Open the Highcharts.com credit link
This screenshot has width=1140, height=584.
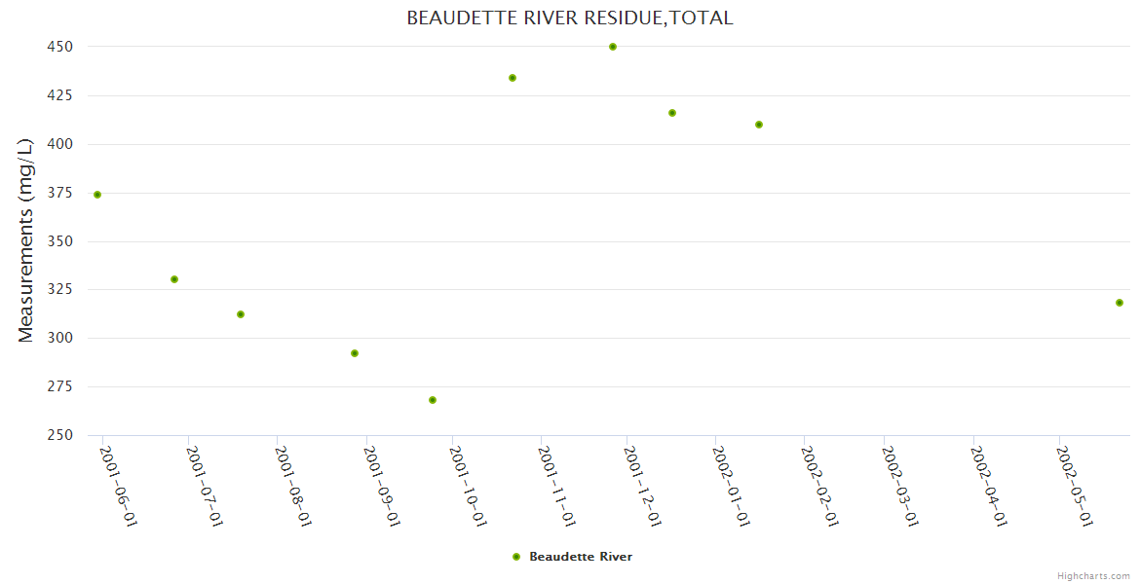click(1093, 575)
